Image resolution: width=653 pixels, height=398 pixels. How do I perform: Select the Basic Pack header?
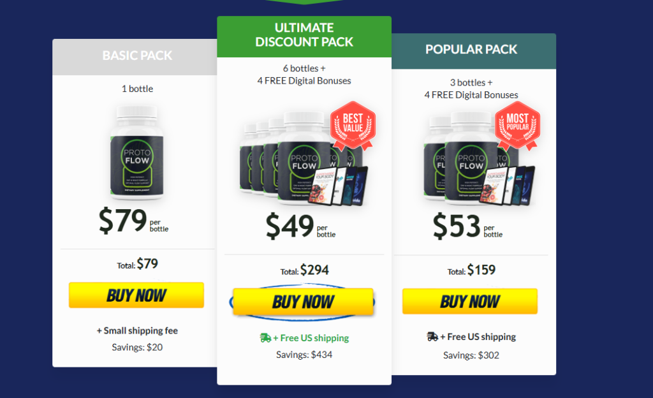[137, 55]
